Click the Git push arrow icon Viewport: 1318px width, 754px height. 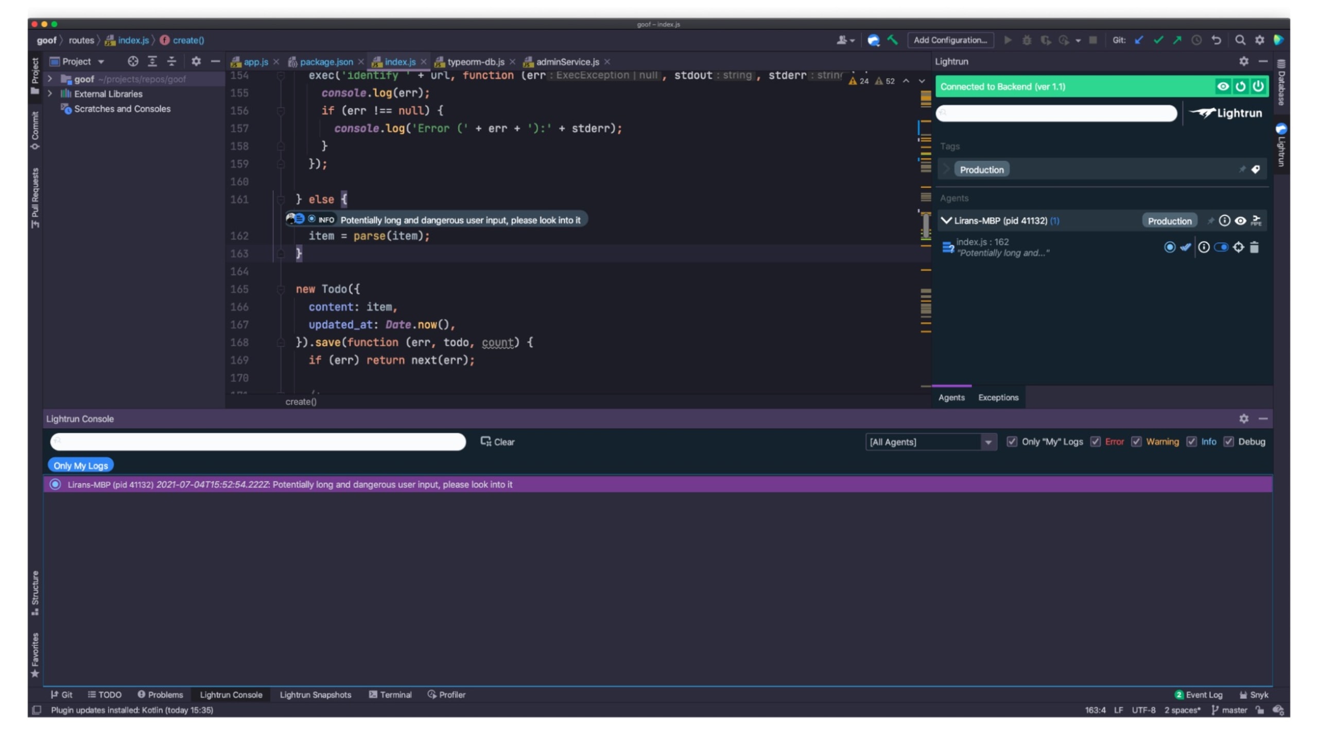point(1177,40)
